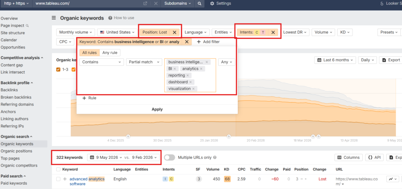Remove the reporting keyword tag
The height and width of the screenshot is (189, 402).
[x=188, y=76]
